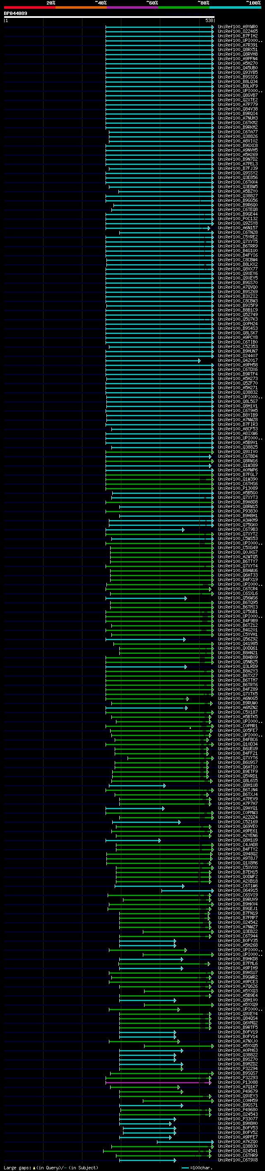
Task: Click the orange ~40% identity legend swatch
Action: tap(81, 7)
